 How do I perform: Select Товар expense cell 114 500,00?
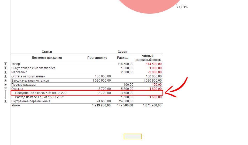[x=125, y=64]
